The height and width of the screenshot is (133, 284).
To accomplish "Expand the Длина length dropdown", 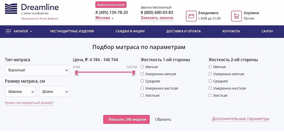I will tap(54, 92).
